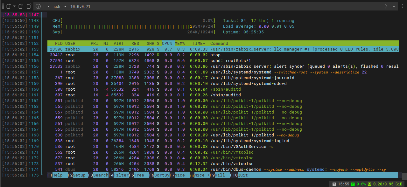Click F8 Nice + in htop footer
407x187 pixels.
coord(200,175)
